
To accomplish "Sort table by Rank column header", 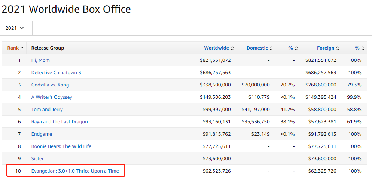I will [x=15, y=48].
